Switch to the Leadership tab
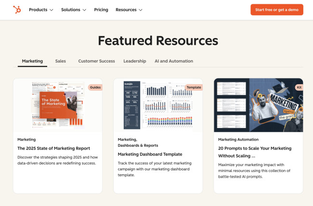The image size is (313, 206). click(x=134, y=61)
